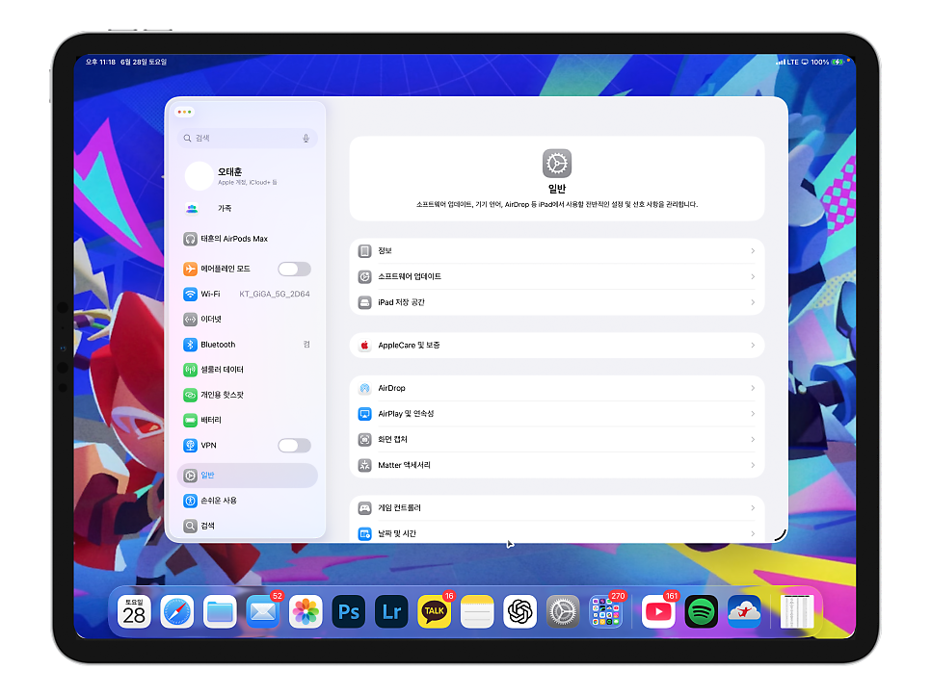Viewport: 931px width, 696px height.
Task: Open Spotify from the dock
Action: tap(702, 612)
